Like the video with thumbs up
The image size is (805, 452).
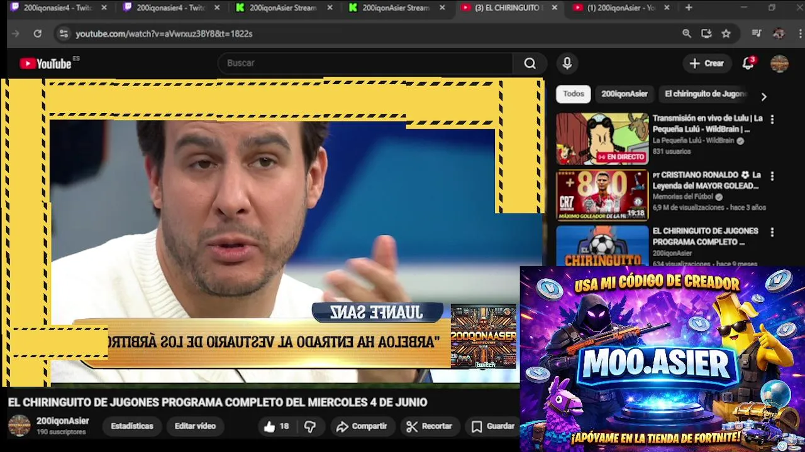point(277,426)
